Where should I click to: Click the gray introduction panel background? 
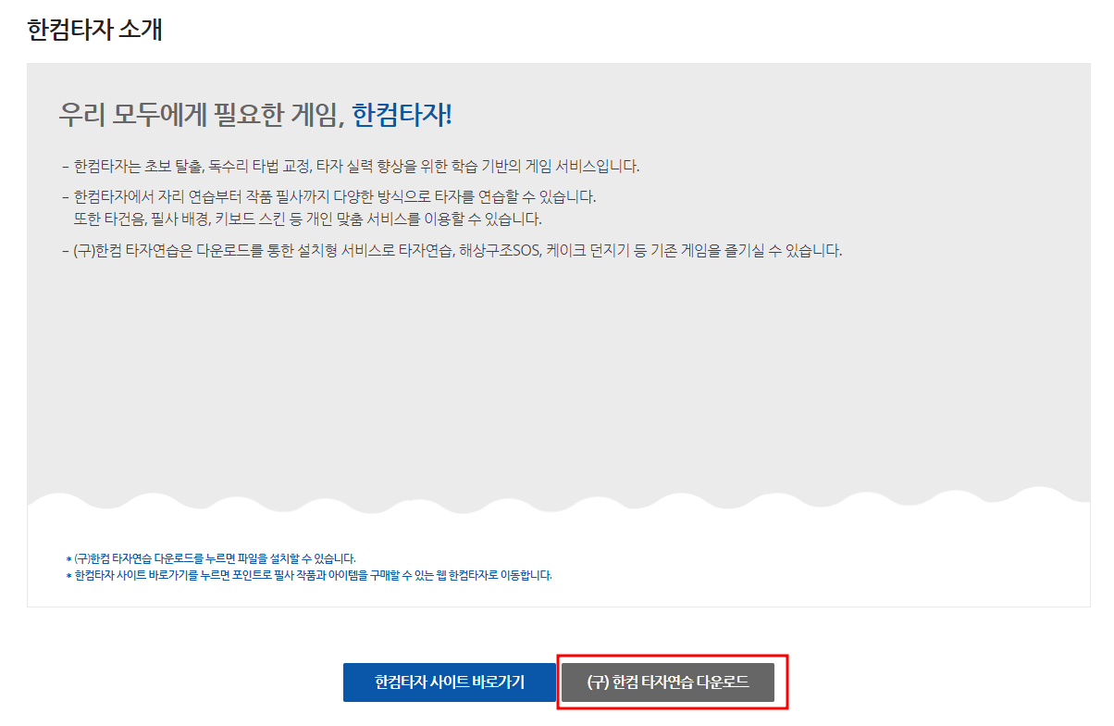coord(555,389)
